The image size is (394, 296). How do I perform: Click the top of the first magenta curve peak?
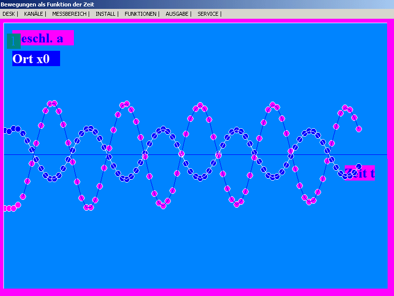52,103
